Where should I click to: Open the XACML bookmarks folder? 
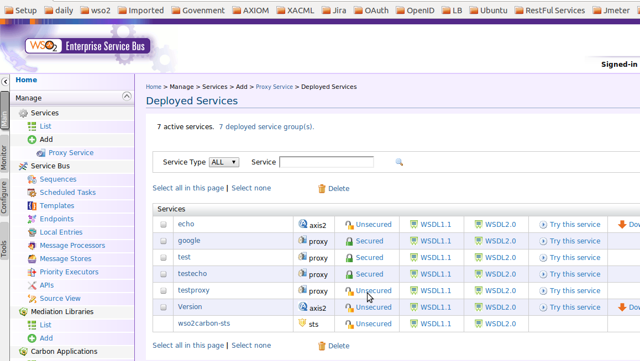(x=295, y=10)
